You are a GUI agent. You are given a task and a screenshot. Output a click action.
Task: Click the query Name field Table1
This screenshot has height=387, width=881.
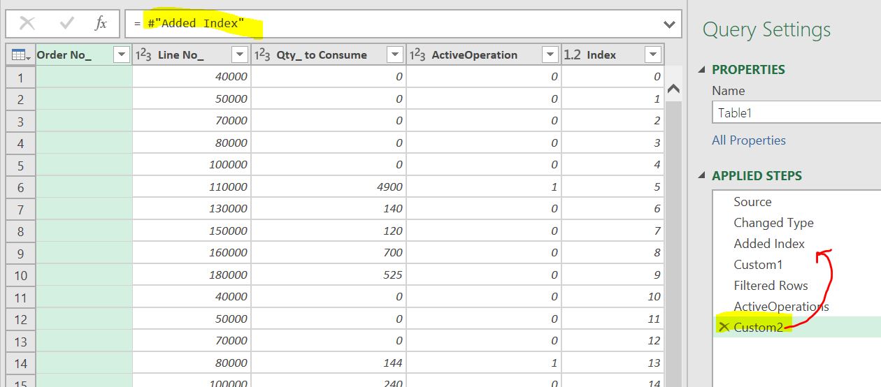click(796, 112)
